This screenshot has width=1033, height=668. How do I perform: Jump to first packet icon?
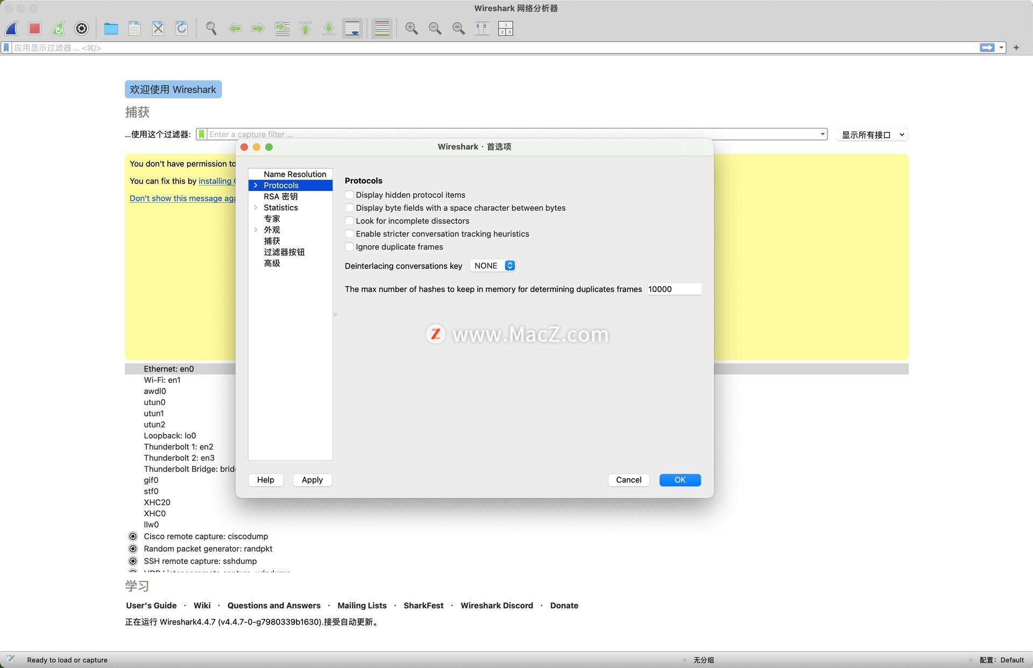(x=306, y=29)
